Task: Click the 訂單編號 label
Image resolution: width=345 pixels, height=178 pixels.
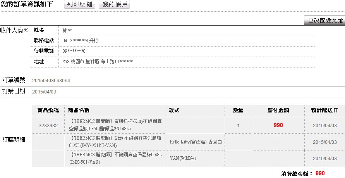Action: pyautogui.click(x=14, y=80)
